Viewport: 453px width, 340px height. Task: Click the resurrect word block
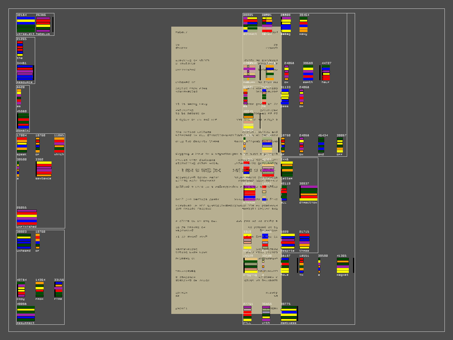coord(26,313)
